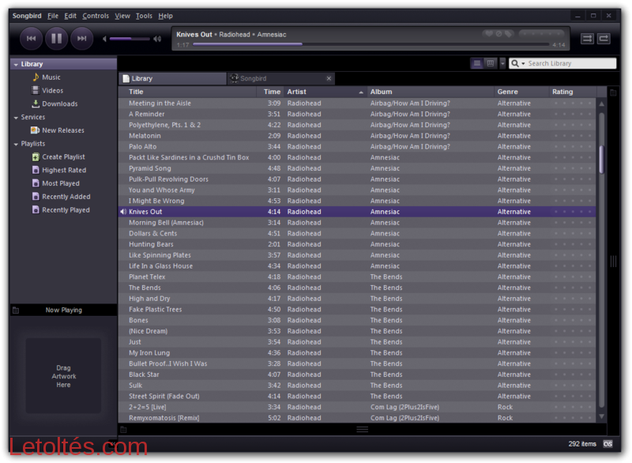
Task: Click the speaker icon on Knives Out row
Action: pos(123,212)
